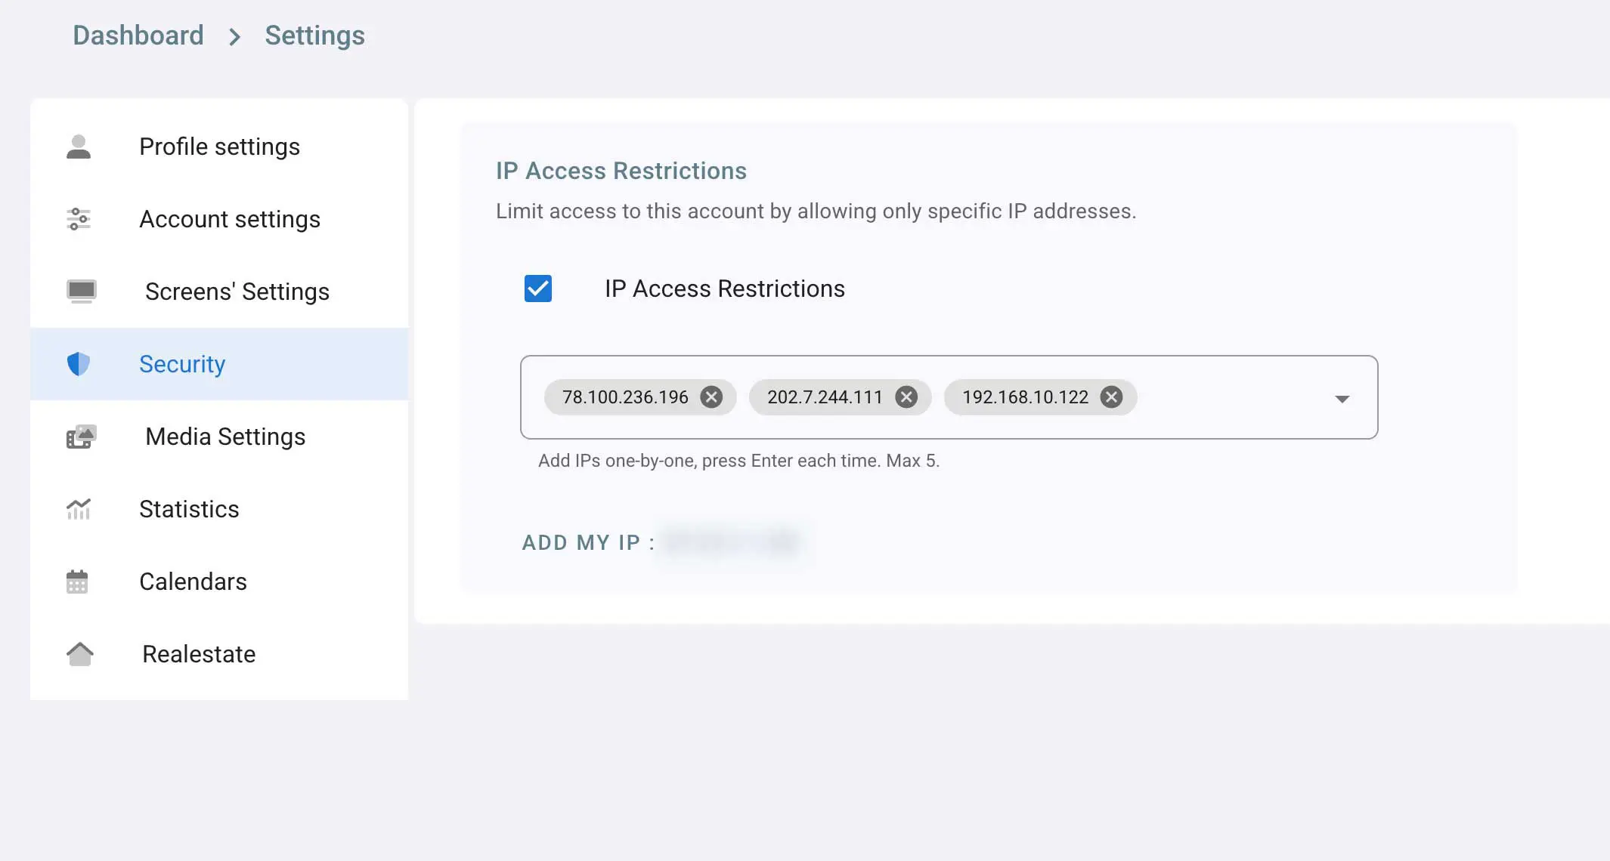Select the Profile settings person icon
The image size is (1610, 861).
(79, 147)
